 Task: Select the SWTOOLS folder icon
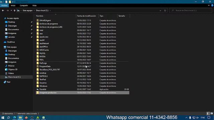click(38, 76)
